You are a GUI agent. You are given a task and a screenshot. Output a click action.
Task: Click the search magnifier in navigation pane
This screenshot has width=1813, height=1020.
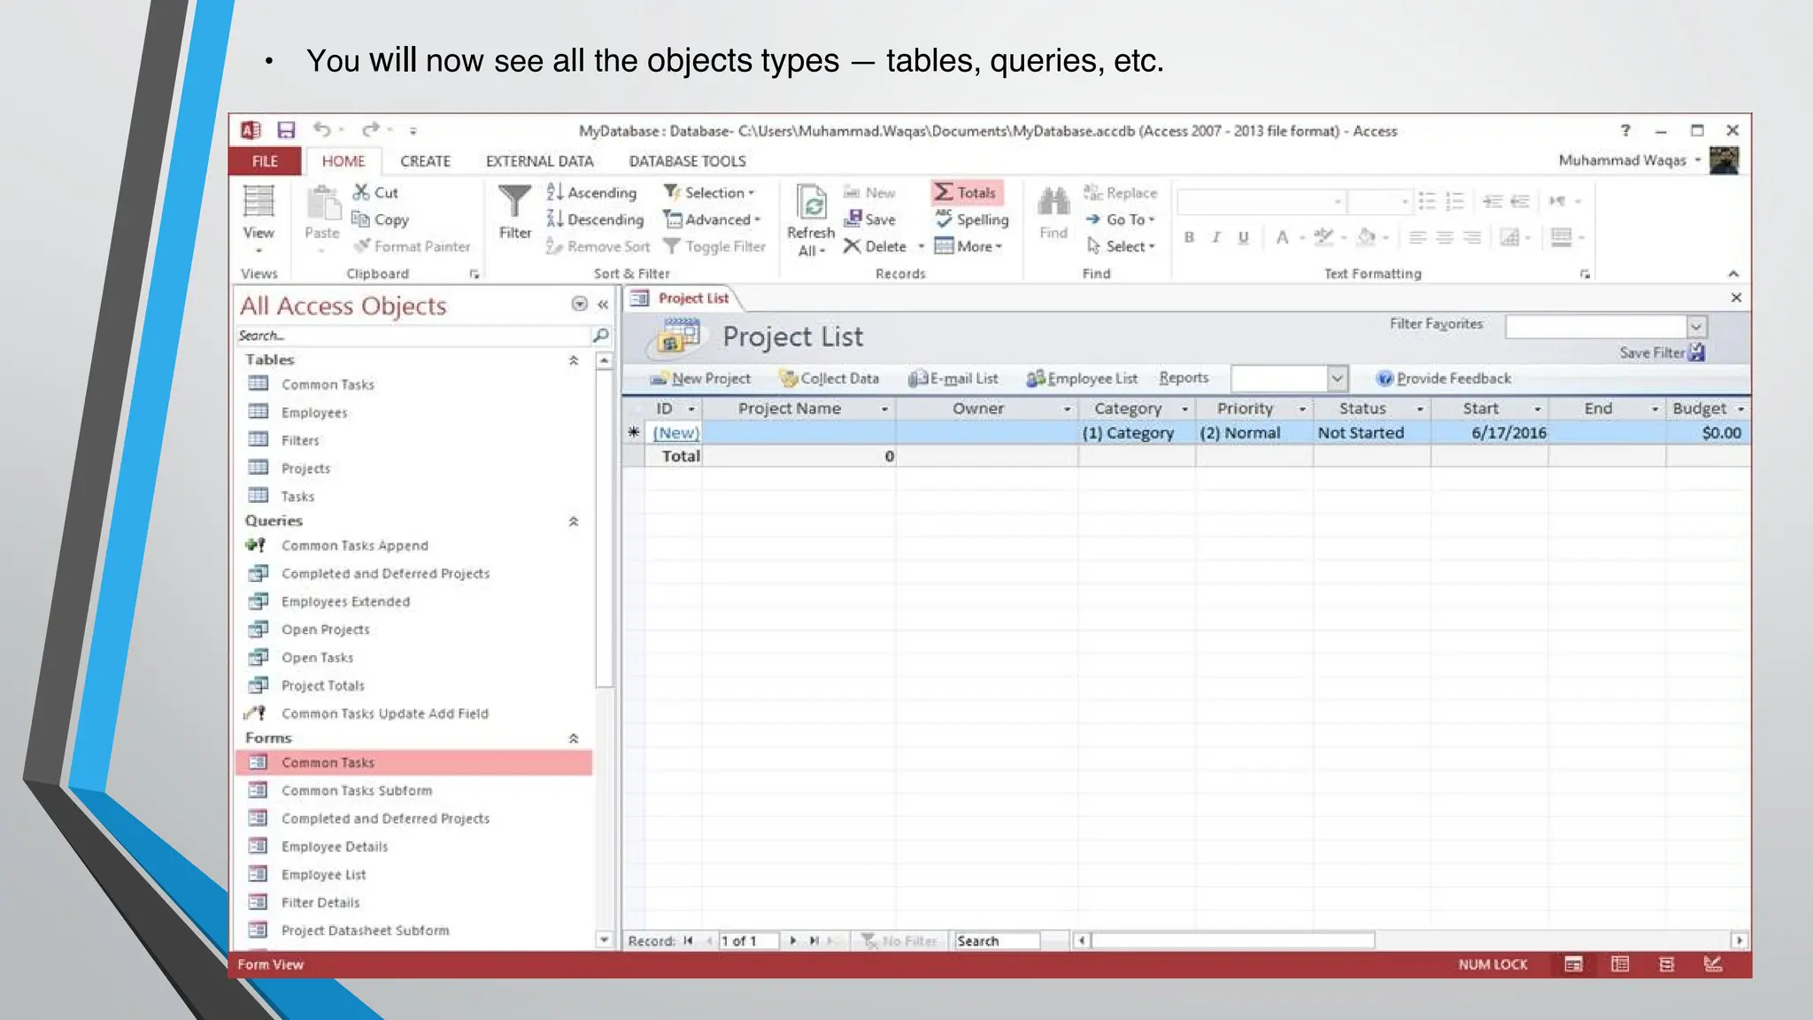tap(600, 335)
